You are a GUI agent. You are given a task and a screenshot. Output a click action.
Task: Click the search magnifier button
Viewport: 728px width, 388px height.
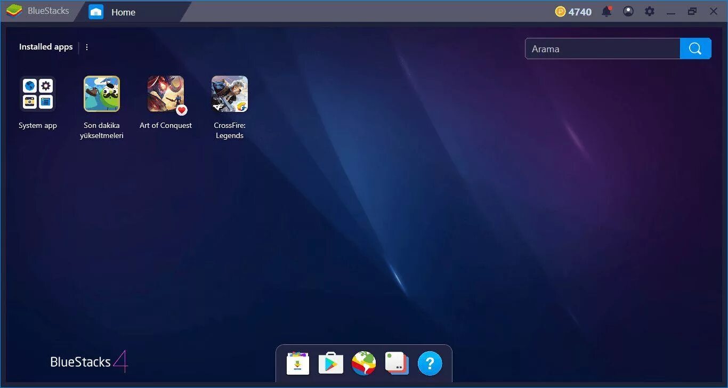694,48
